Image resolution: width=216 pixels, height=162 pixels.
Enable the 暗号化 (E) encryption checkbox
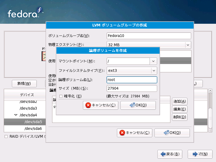pyautogui.click(x=61, y=96)
